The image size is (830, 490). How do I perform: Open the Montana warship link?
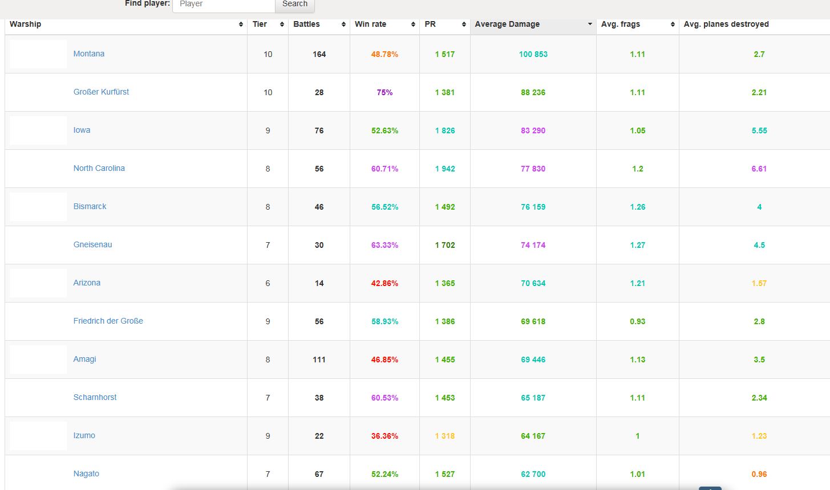(x=89, y=54)
